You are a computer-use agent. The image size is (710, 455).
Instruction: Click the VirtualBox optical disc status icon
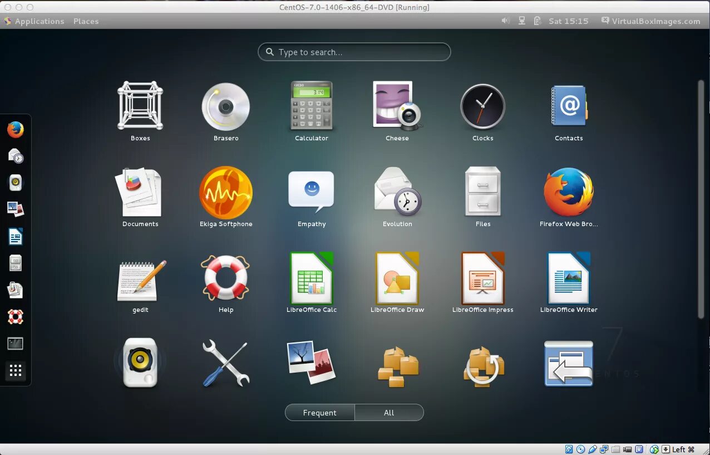click(581, 449)
